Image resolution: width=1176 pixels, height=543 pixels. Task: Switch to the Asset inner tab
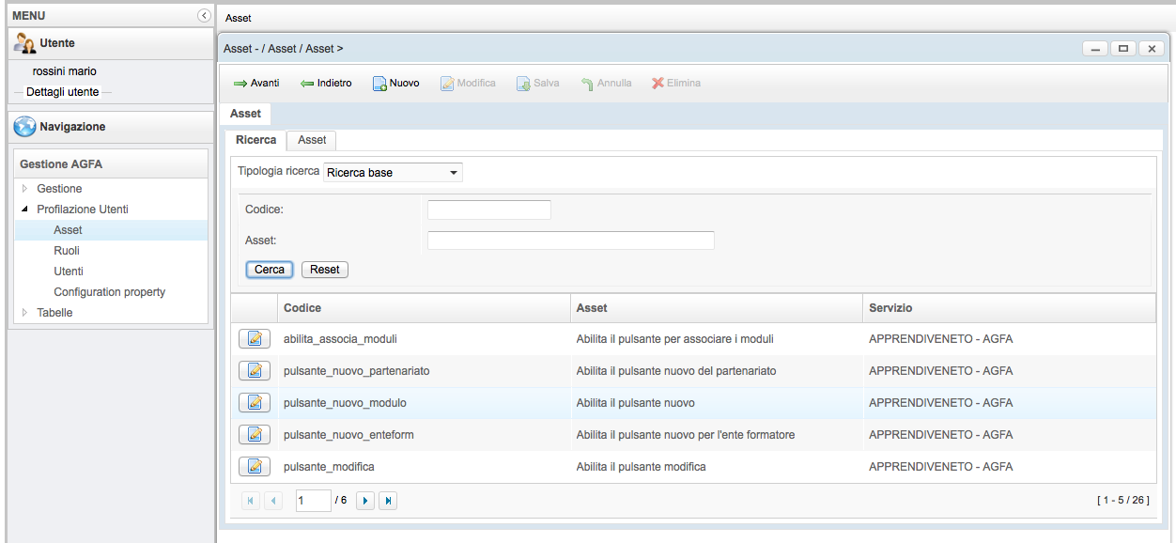tap(312, 140)
